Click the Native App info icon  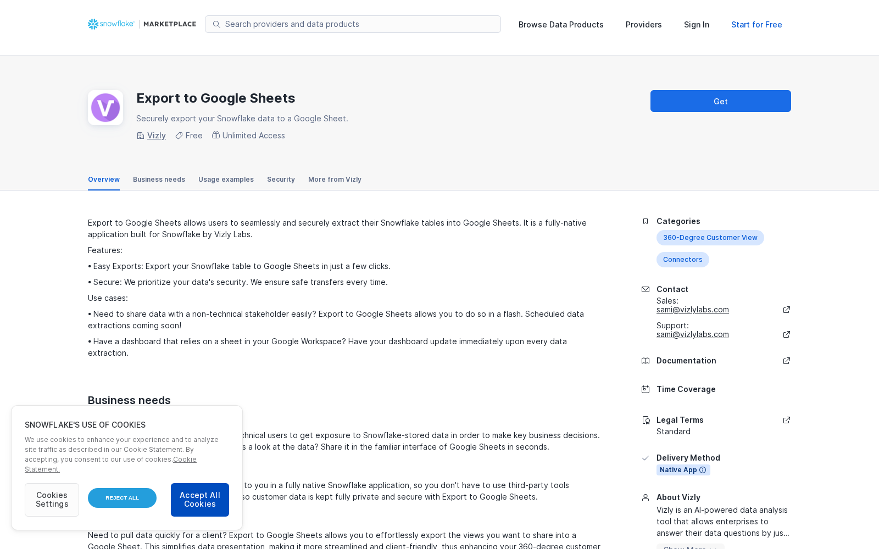click(x=703, y=470)
